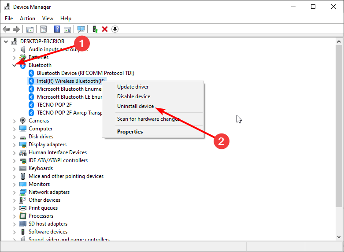Viewport: 344px width, 252px height.
Task: Expand the Network adapters category
Action: [x=15, y=192]
